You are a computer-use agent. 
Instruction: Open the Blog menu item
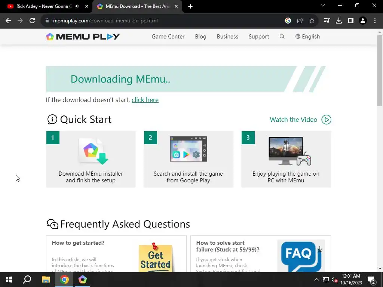tap(200, 37)
